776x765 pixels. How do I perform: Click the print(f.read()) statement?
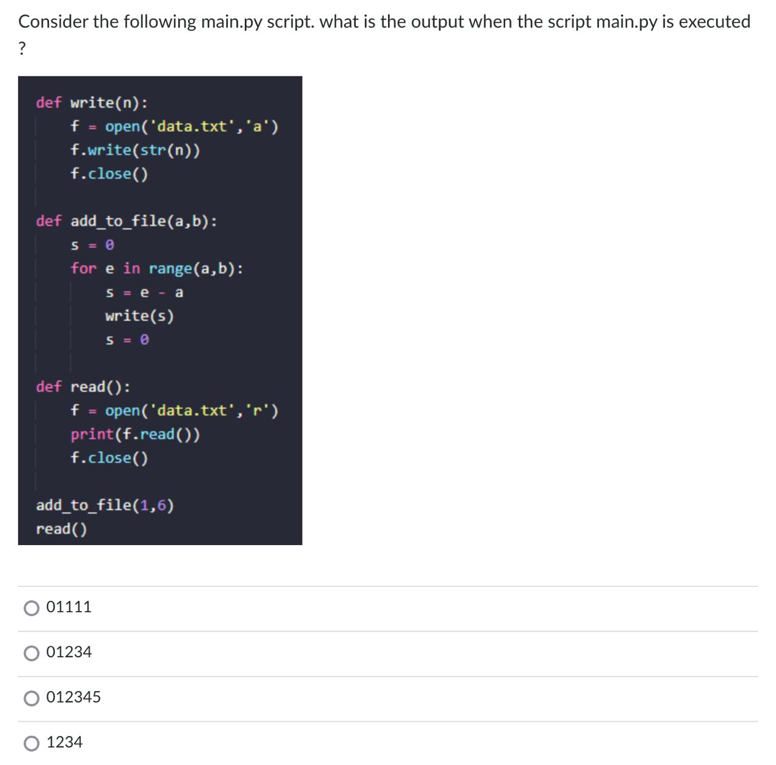[x=136, y=434]
